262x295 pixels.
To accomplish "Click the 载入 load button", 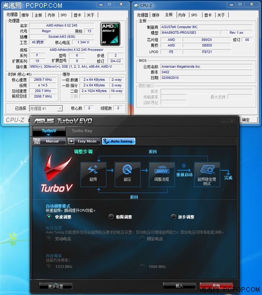I will [179, 286].
